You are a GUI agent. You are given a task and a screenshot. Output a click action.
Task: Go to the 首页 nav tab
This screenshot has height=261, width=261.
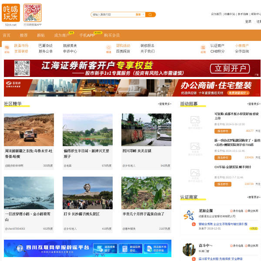pyautogui.click(x=7, y=35)
